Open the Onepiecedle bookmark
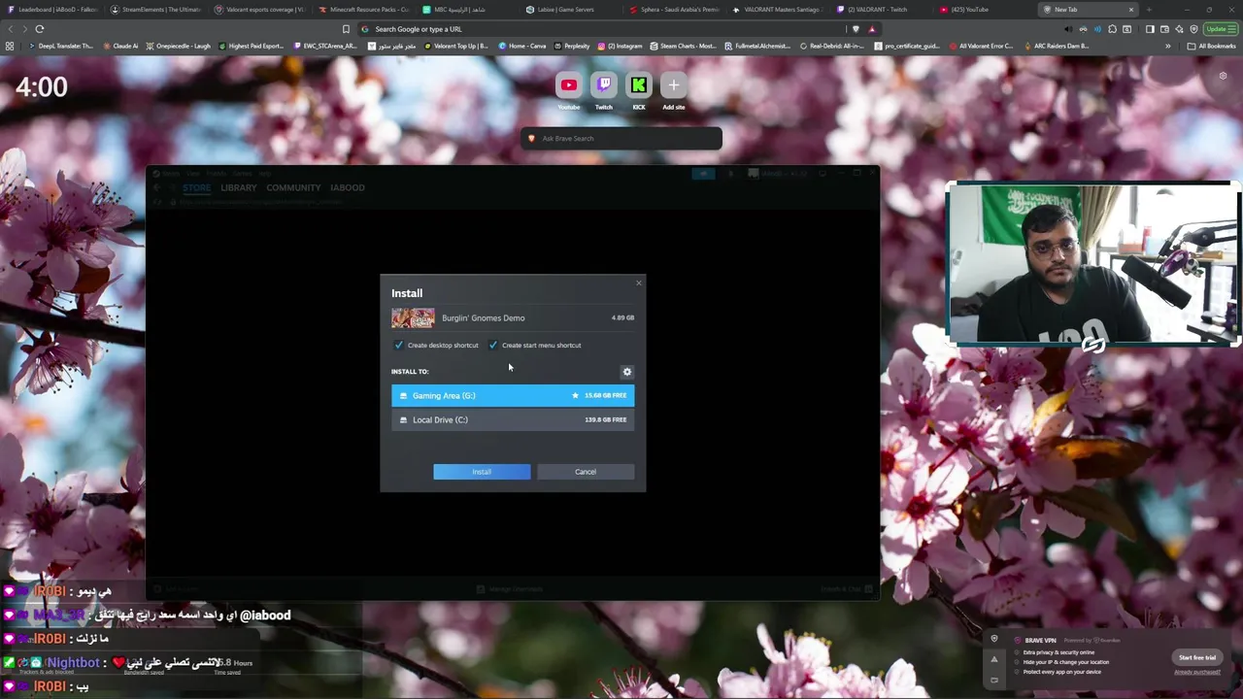Screen dimensions: 1243x699 click(x=178, y=46)
